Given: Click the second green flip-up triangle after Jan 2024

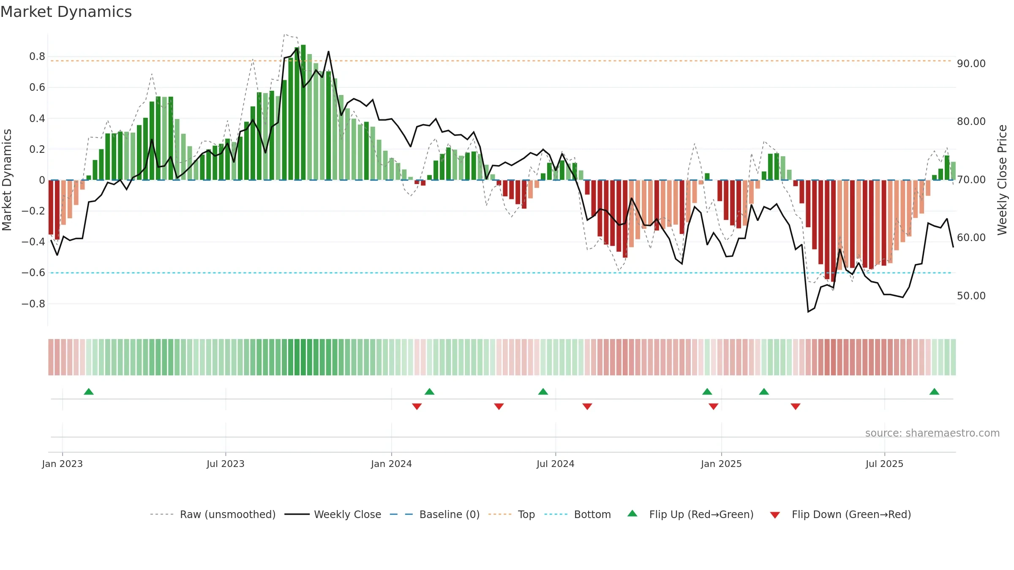Looking at the screenshot, I should (429, 392).
